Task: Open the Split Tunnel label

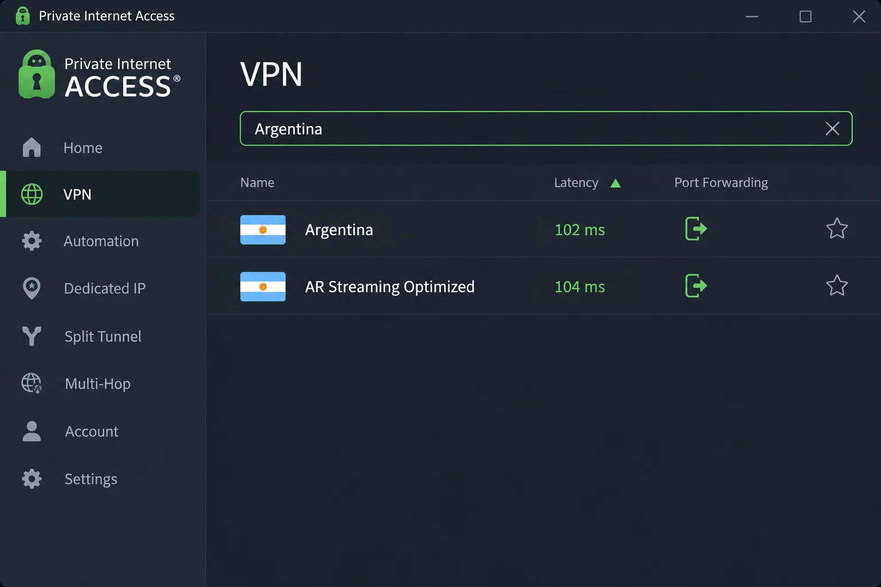Action: (103, 336)
